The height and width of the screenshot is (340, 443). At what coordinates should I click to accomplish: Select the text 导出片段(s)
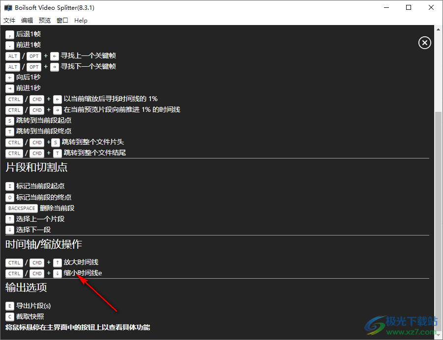33,306
